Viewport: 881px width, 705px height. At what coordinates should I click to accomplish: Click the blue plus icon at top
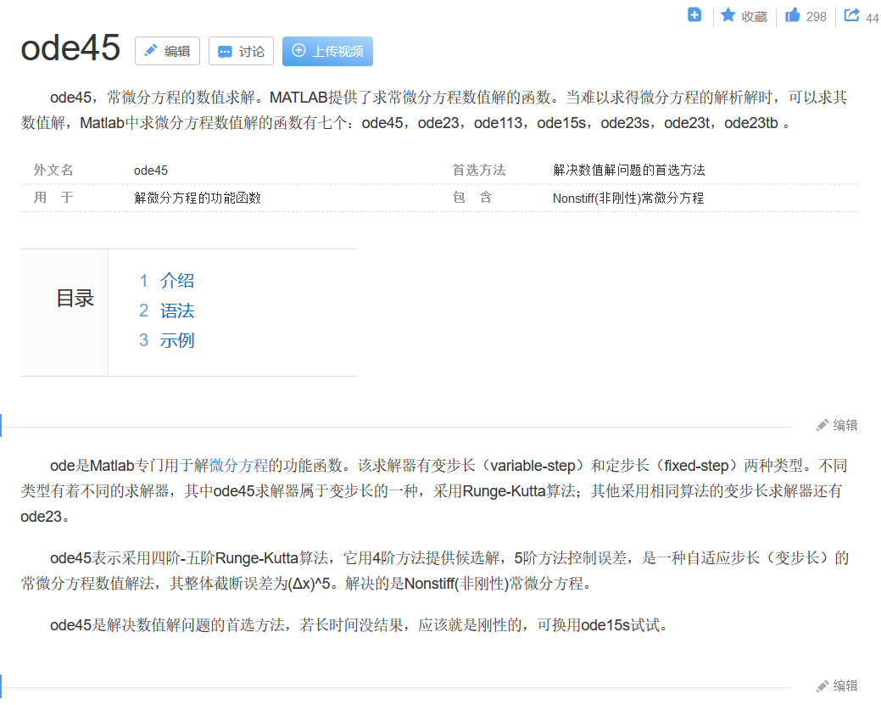click(x=694, y=15)
